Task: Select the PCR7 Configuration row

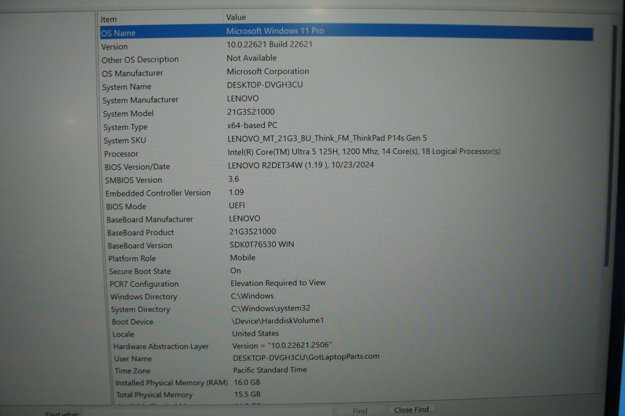Action: click(x=144, y=284)
